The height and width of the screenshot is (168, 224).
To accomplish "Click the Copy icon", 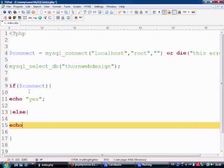I will tap(136, 12).
